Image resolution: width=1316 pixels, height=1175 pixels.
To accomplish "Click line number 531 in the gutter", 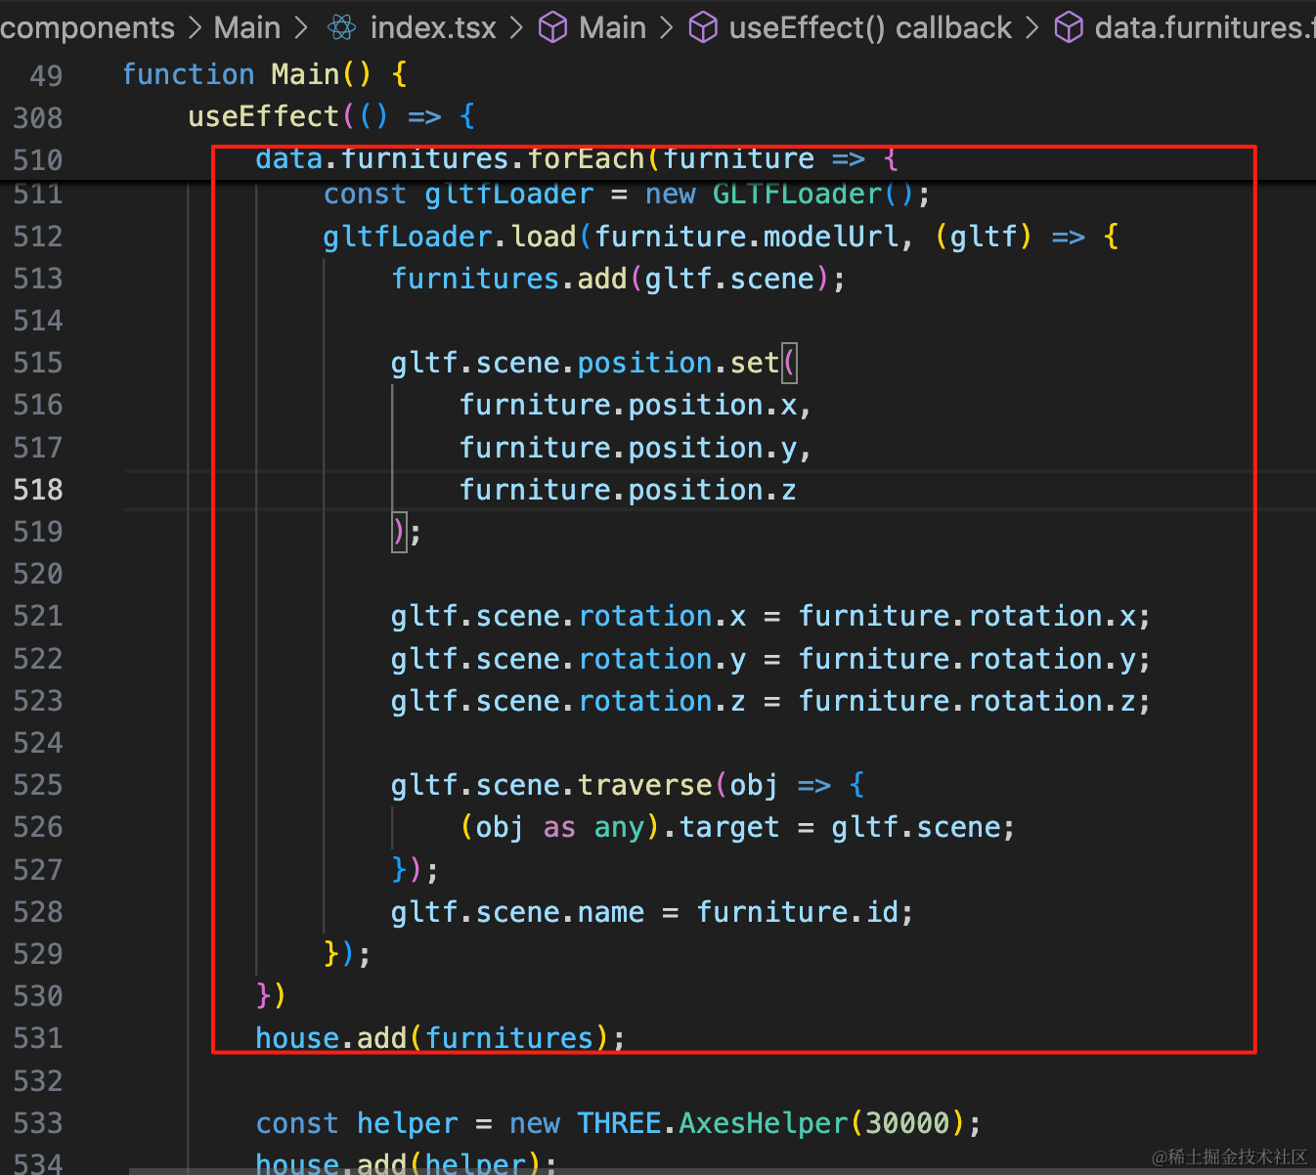I will click(x=38, y=1038).
